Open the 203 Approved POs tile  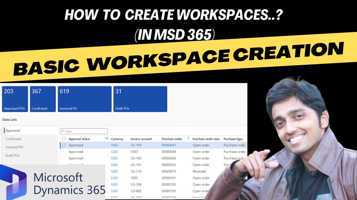tap(15, 99)
